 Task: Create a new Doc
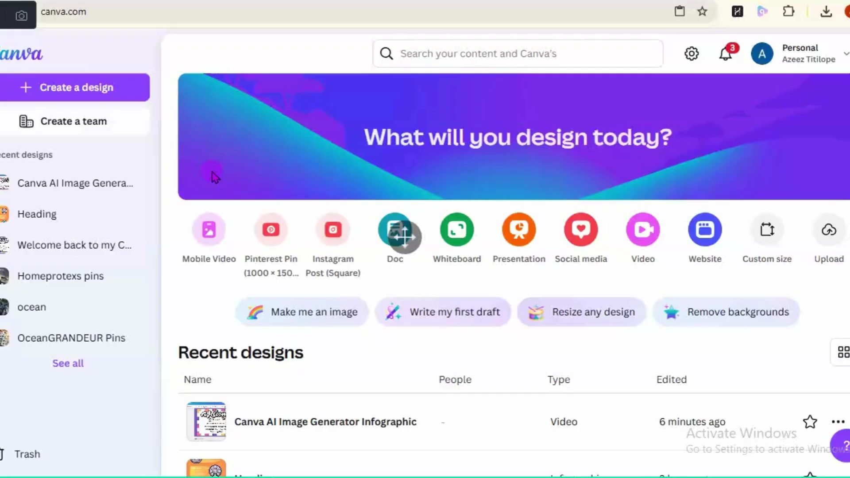[x=395, y=229]
